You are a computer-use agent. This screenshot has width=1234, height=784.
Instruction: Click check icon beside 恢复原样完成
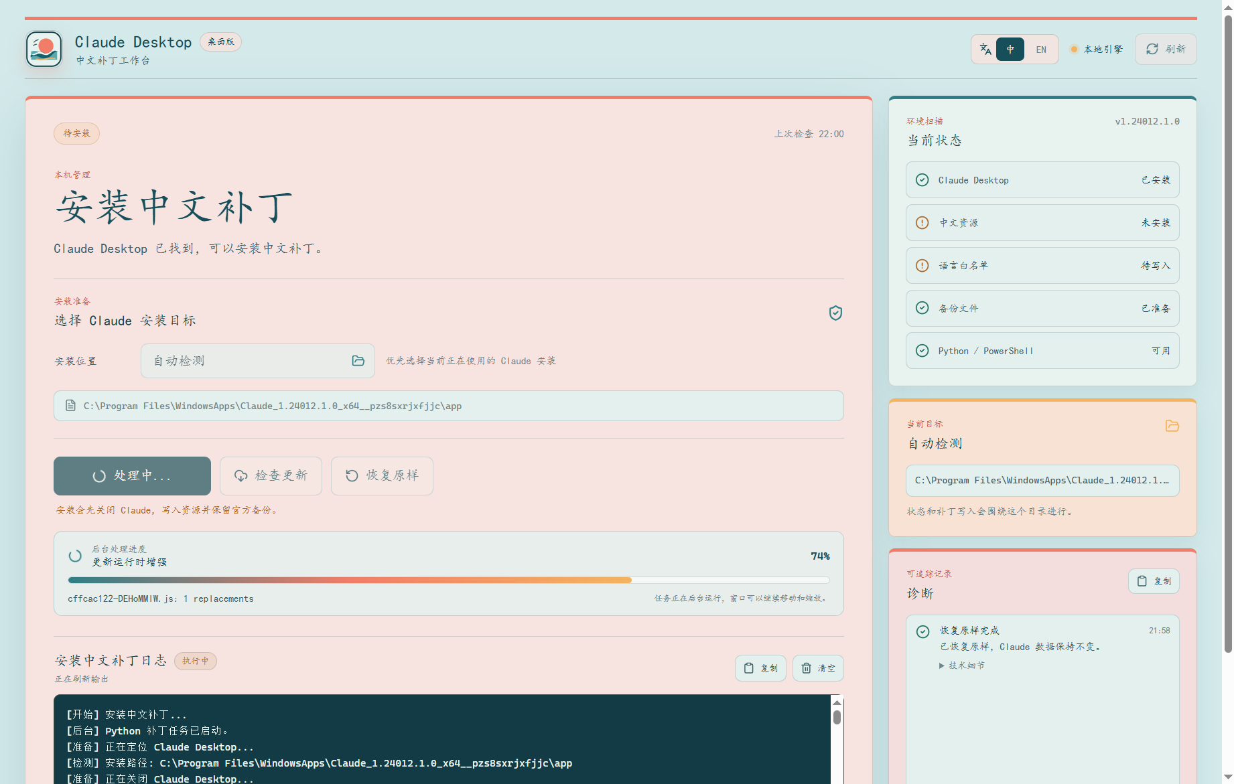pyautogui.click(x=922, y=631)
